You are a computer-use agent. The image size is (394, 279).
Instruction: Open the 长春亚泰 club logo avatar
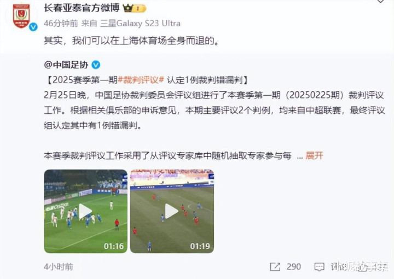point(21,15)
